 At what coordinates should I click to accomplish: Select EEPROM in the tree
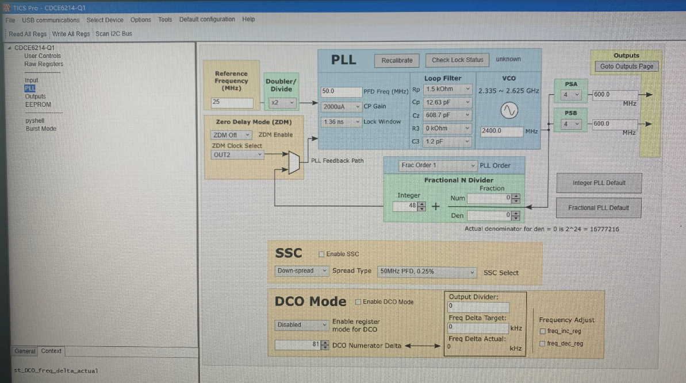pyautogui.click(x=38, y=105)
